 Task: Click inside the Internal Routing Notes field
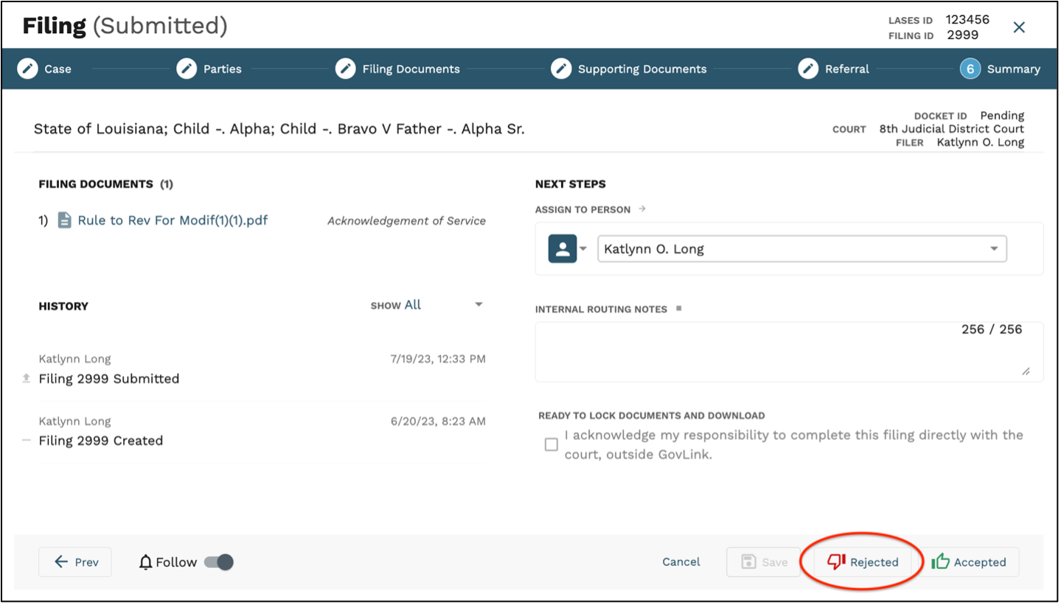[x=789, y=352]
